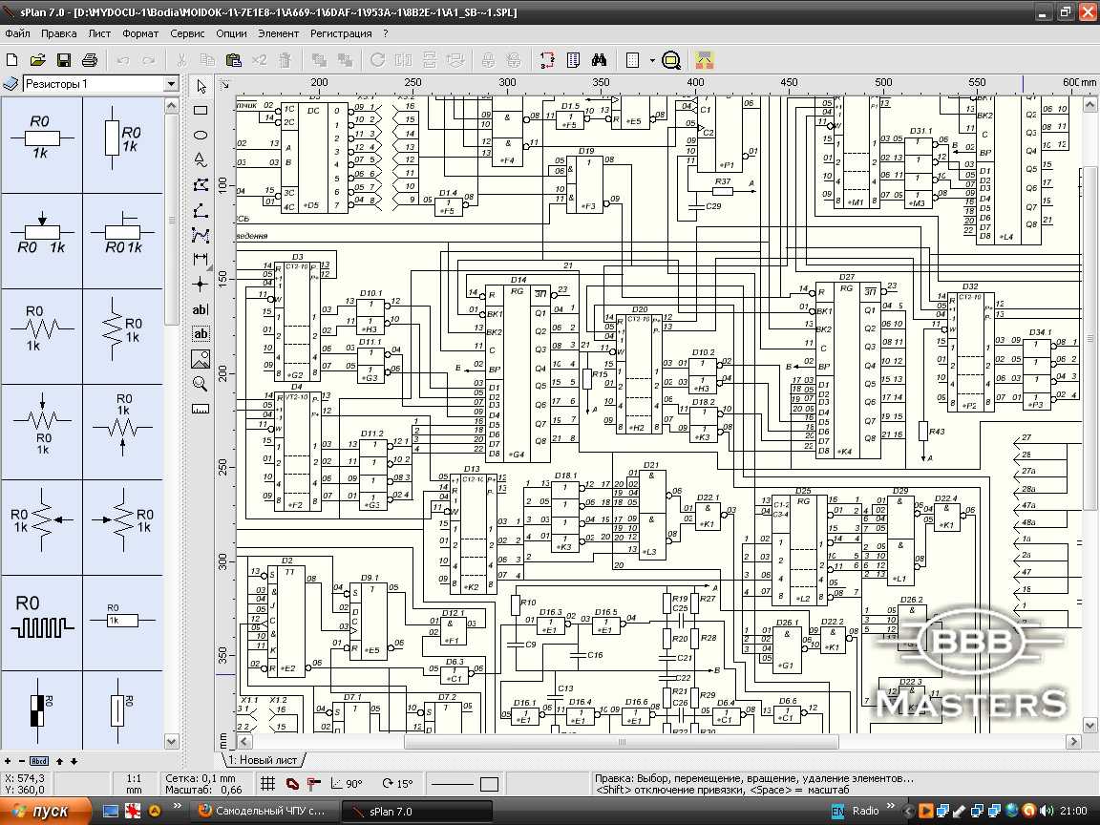Open the ? help menu
1100x825 pixels.
(x=385, y=33)
